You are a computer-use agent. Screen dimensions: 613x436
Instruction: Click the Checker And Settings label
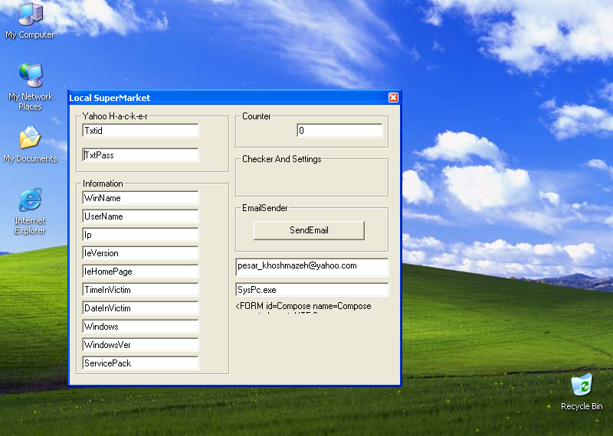(x=281, y=159)
